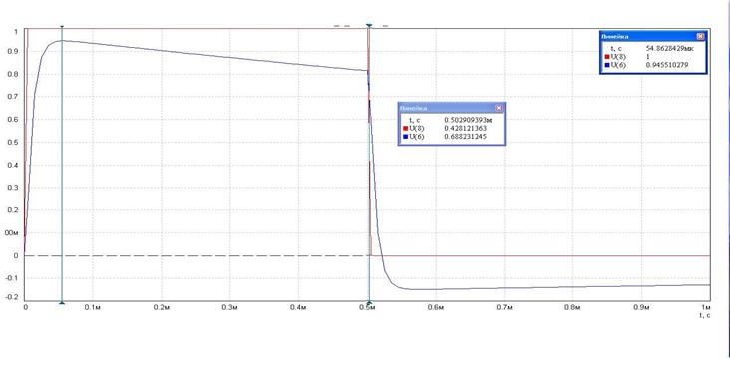The height and width of the screenshot is (389, 730).
Task: Select the U(6) value 0.688231245
Action: pos(465,137)
